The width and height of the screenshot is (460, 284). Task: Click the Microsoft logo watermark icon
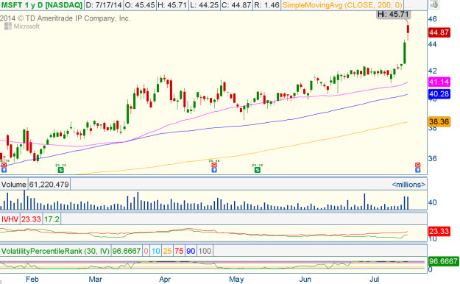point(8,26)
